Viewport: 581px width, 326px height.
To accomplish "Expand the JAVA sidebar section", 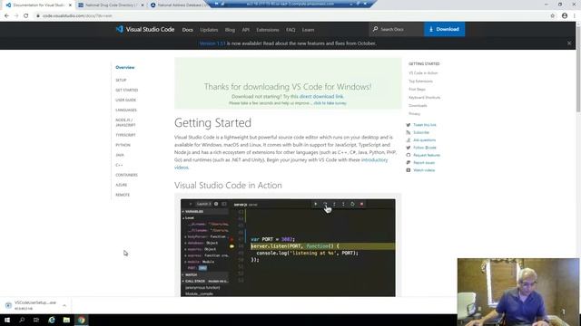I will point(120,155).
